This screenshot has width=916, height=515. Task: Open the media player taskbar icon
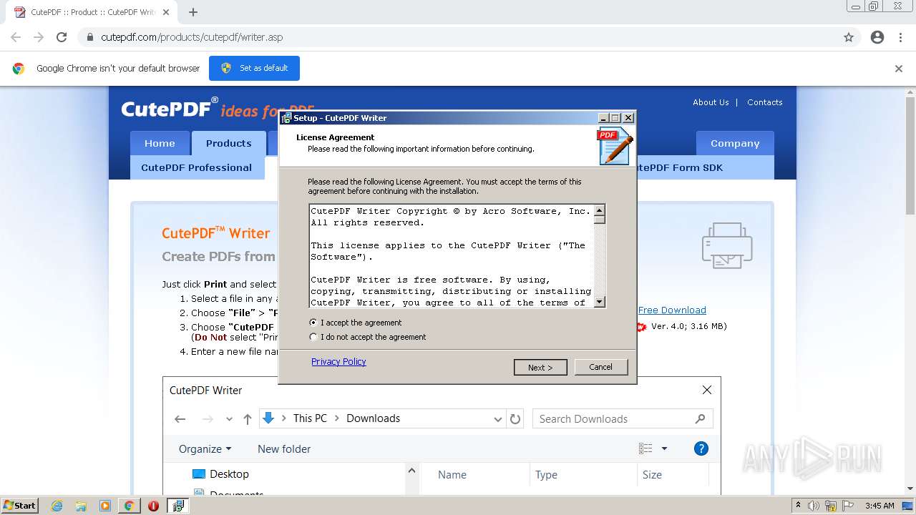(105, 506)
